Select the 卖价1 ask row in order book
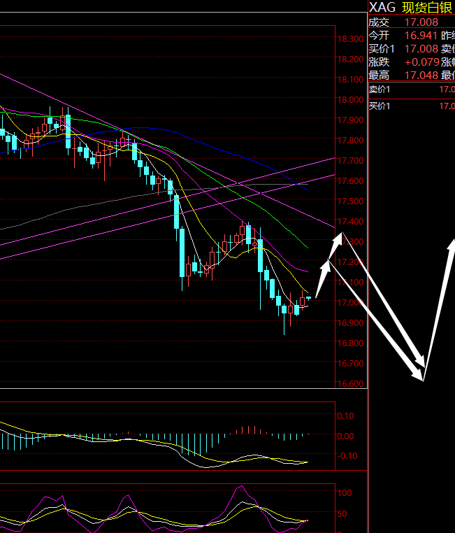This screenshot has width=455, height=533. point(411,89)
